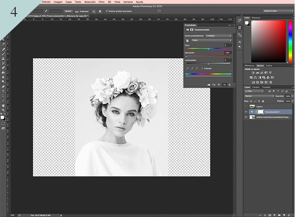Open the Capa menu
The image size is (295, 217).
pyautogui.click(x=68, y=2)
